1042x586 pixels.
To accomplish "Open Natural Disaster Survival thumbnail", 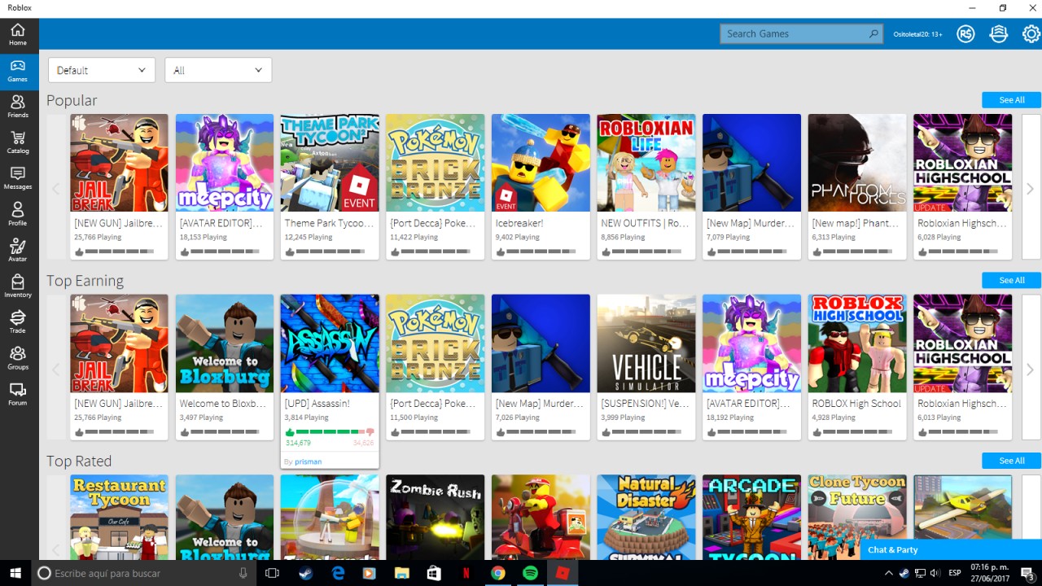I will pyautogui.click(x=646, y=518).
